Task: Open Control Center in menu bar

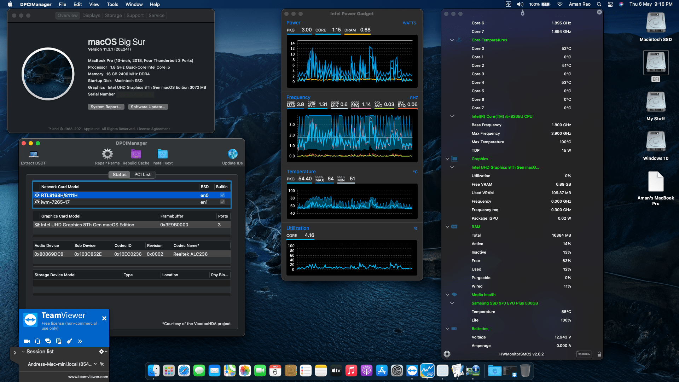Action: [x=610, y=4]
